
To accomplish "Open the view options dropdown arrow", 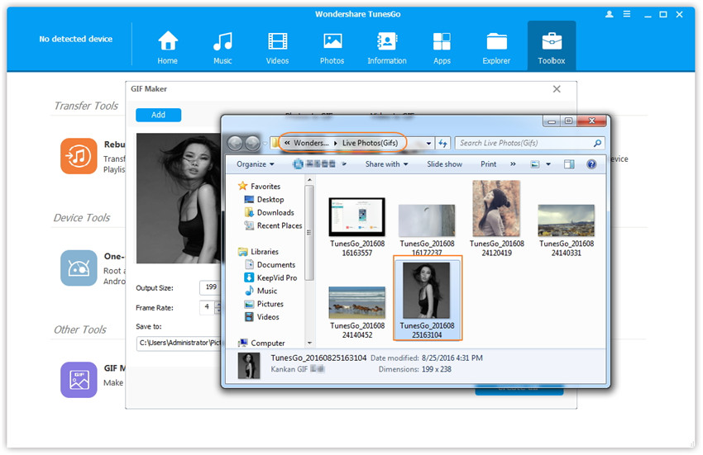I will (548, 164).
